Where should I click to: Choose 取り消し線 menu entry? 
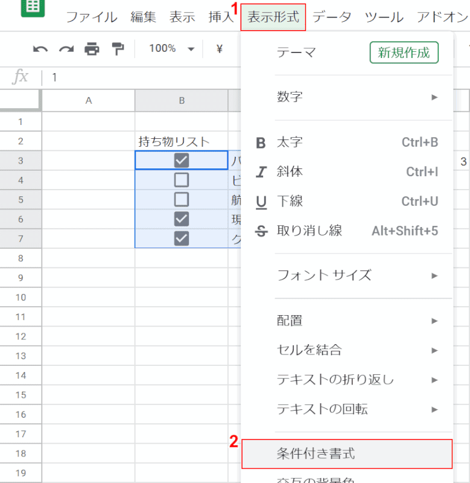[x=347, y=231]
